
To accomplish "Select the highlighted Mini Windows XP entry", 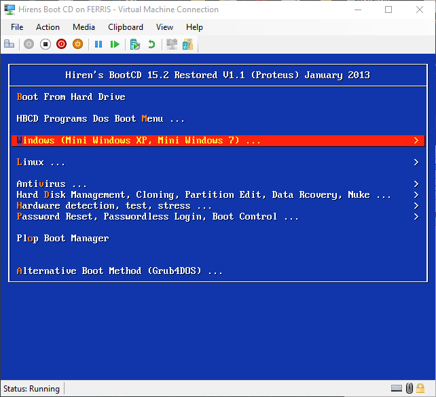I will pyautogui.click(x=218, y=141).
